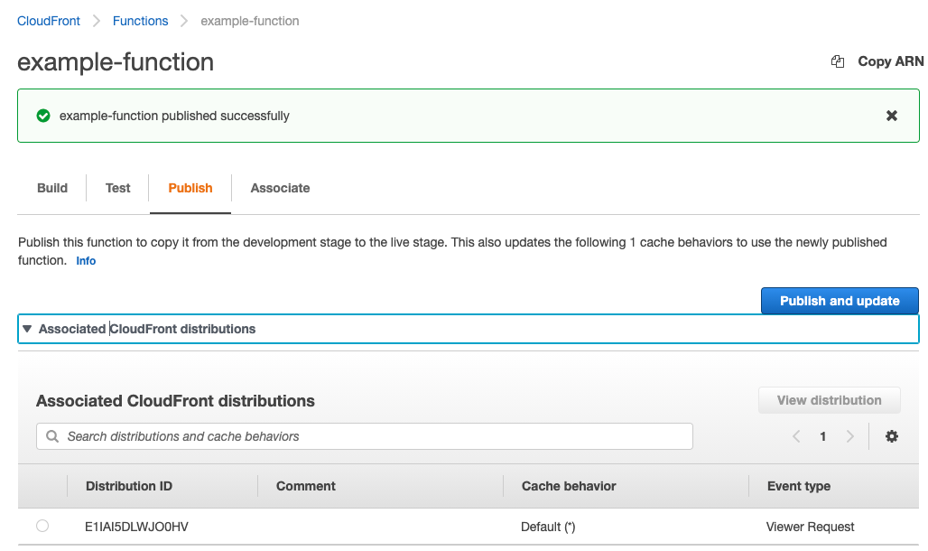This screenshot has height=551, width=928.
Task: Click the Publish and update button
Action: tap(840, 301)
